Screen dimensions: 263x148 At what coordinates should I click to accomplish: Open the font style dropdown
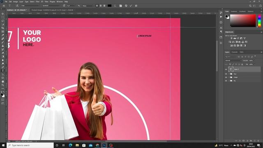(x=51, y=6)
